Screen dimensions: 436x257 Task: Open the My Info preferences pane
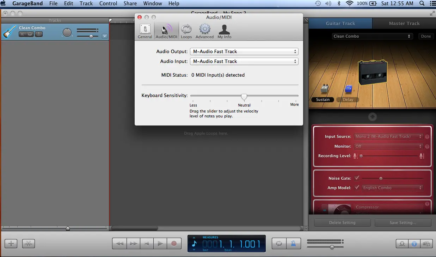225,31
